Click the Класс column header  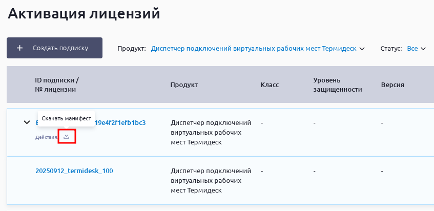(270, 85)
